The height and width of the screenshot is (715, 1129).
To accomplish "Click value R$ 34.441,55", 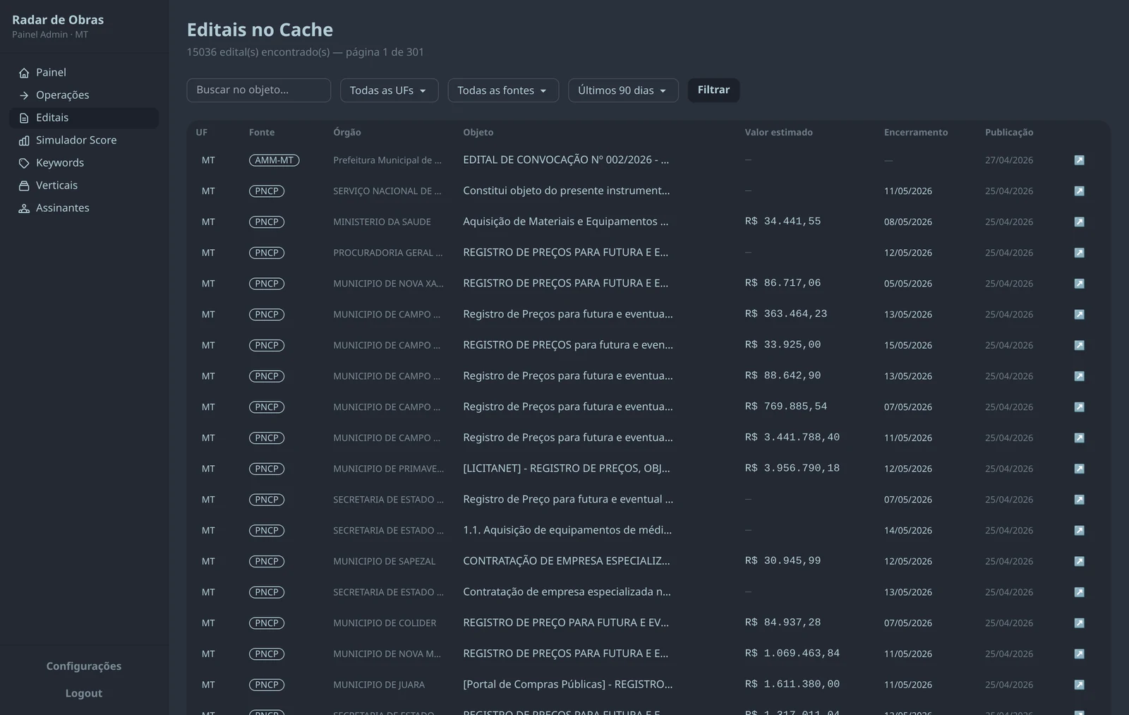I will (x=783, y=222).
